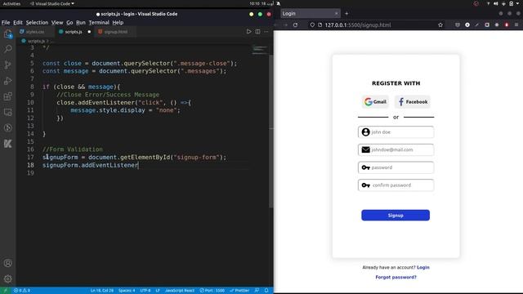
Task: Click the password input field
Action: (x=396, y=167)
